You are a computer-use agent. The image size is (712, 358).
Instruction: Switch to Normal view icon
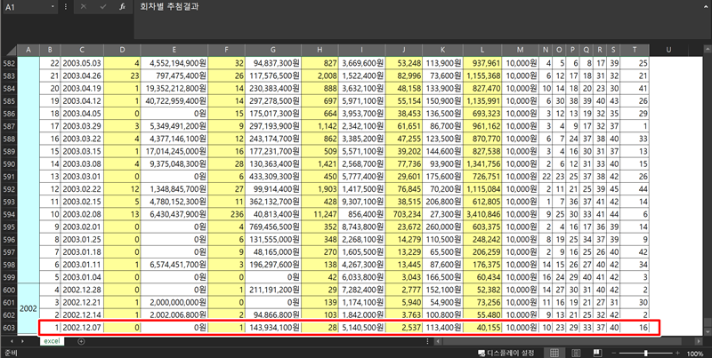(554, 353)
